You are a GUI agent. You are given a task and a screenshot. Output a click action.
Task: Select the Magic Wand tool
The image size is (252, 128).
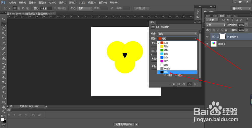pyautogui.click(x=3, y=33)
